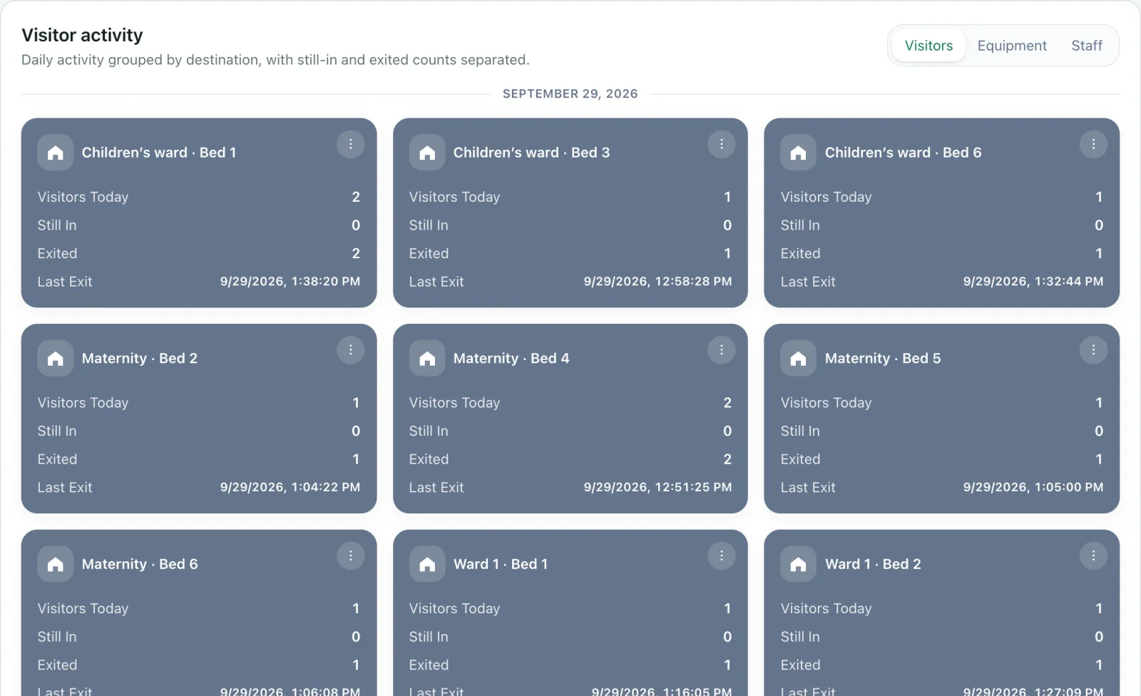Open the menu for Children's ward Bed 1

pyautogui.click(x=350, y=144)
